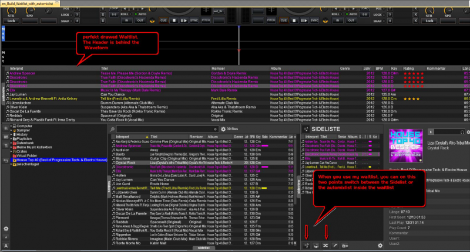Adjust the left deck STR knob
This screenshot has width=470, height=252.
(11, 11)
